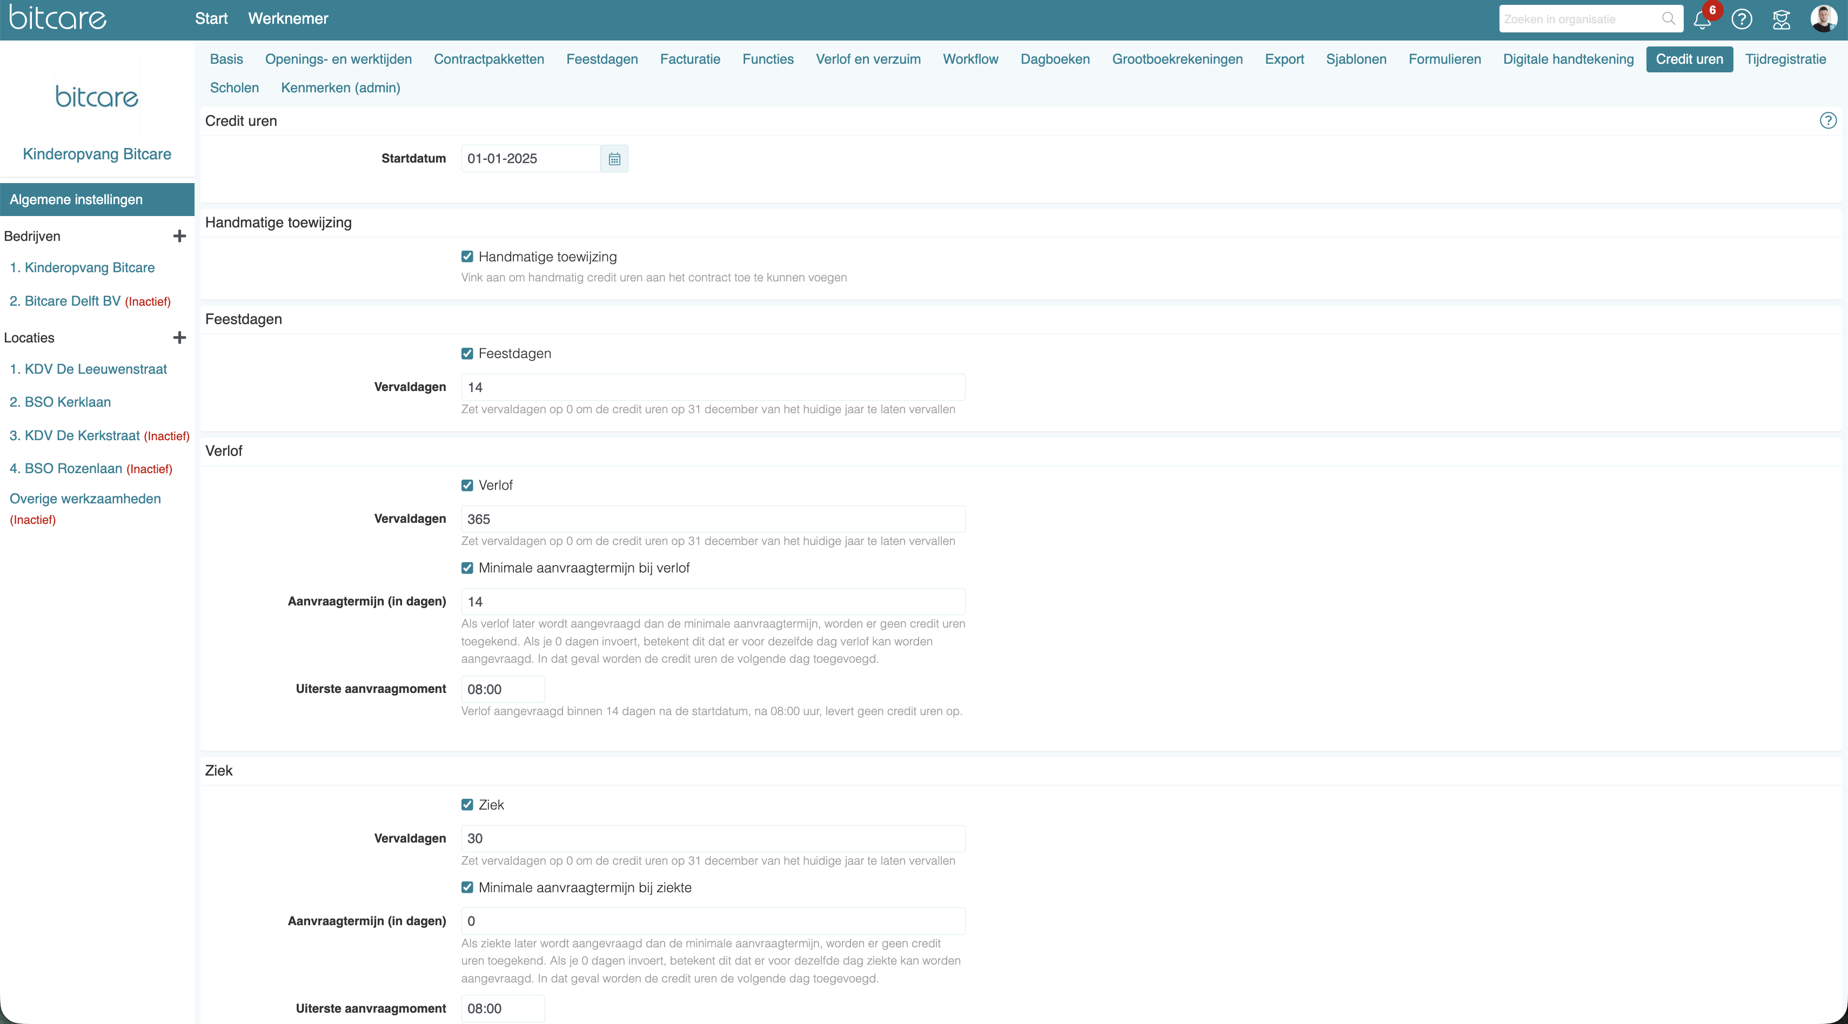Click the support agent headset icon
The width and height of the screenshot is (1848, 1024).
coord(1782,19)
